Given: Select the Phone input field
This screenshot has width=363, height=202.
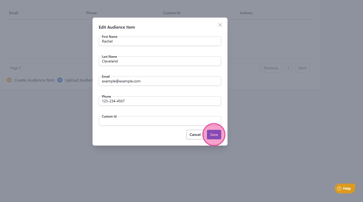Looking at the screenshot, I should click(160, 101).
